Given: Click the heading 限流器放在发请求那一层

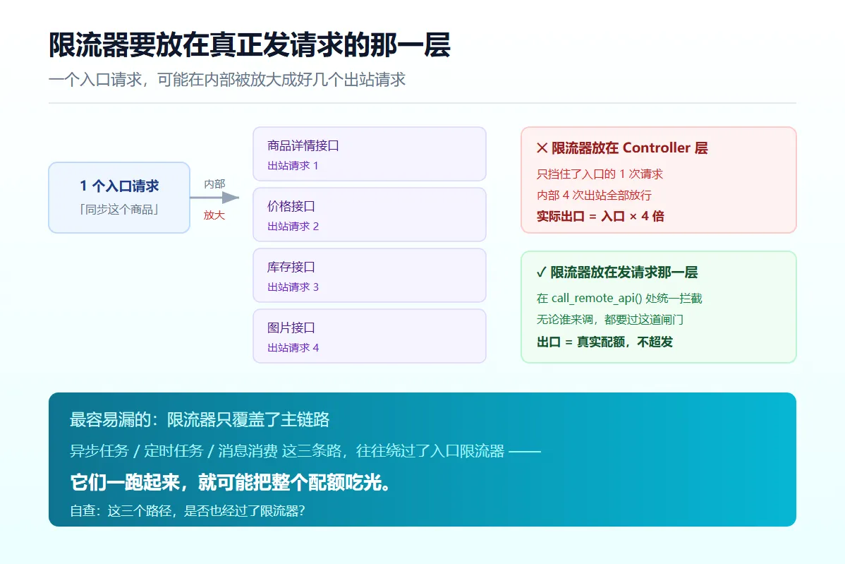Looking at the screenshot, I should pyautogui.click(x=624, y=272).
